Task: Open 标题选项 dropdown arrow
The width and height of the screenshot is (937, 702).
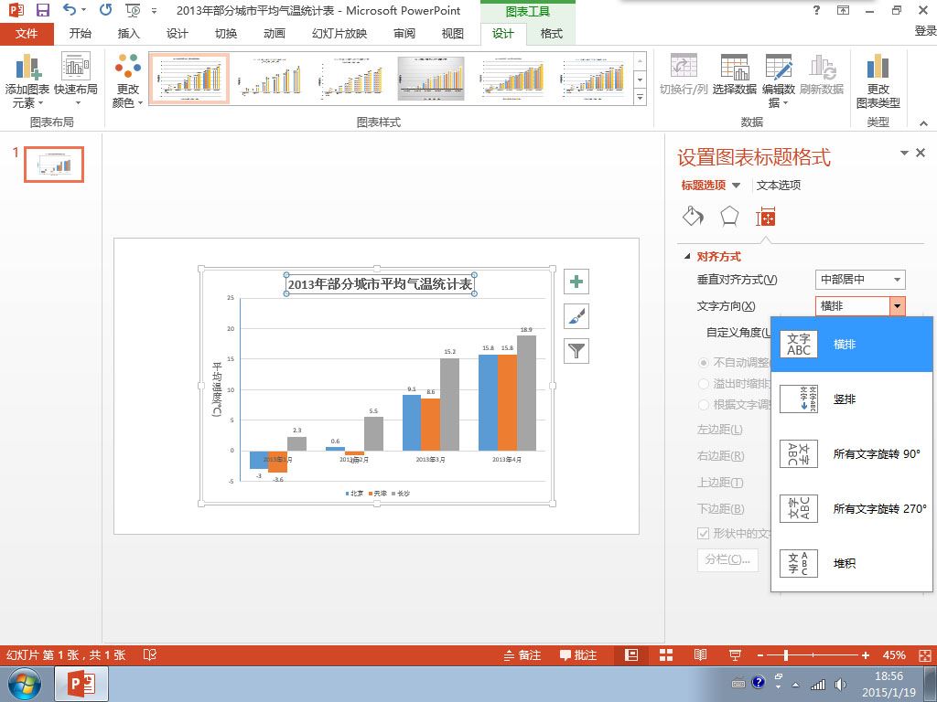Action: [x=737, y=186]
